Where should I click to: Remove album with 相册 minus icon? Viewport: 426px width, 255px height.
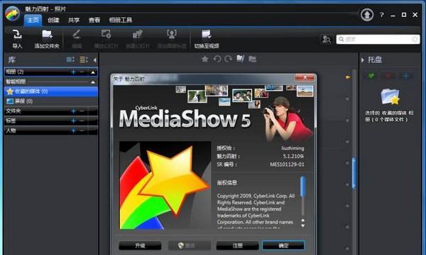(82, 72)
